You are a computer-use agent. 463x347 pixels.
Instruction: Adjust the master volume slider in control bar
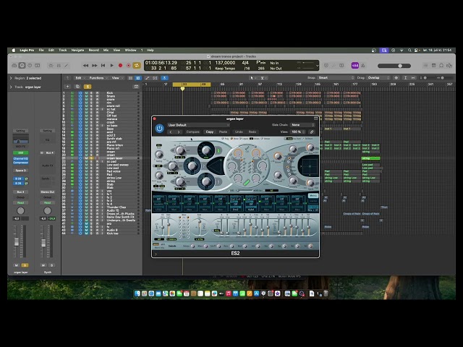(394, 66)
